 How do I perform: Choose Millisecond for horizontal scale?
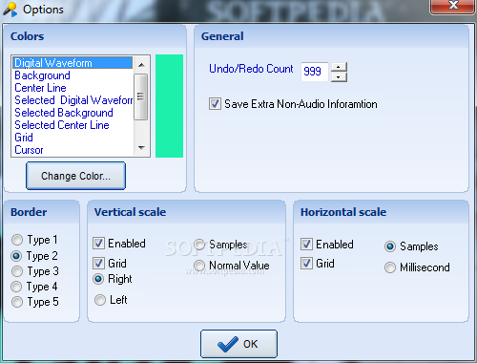(x=390, y=267)
